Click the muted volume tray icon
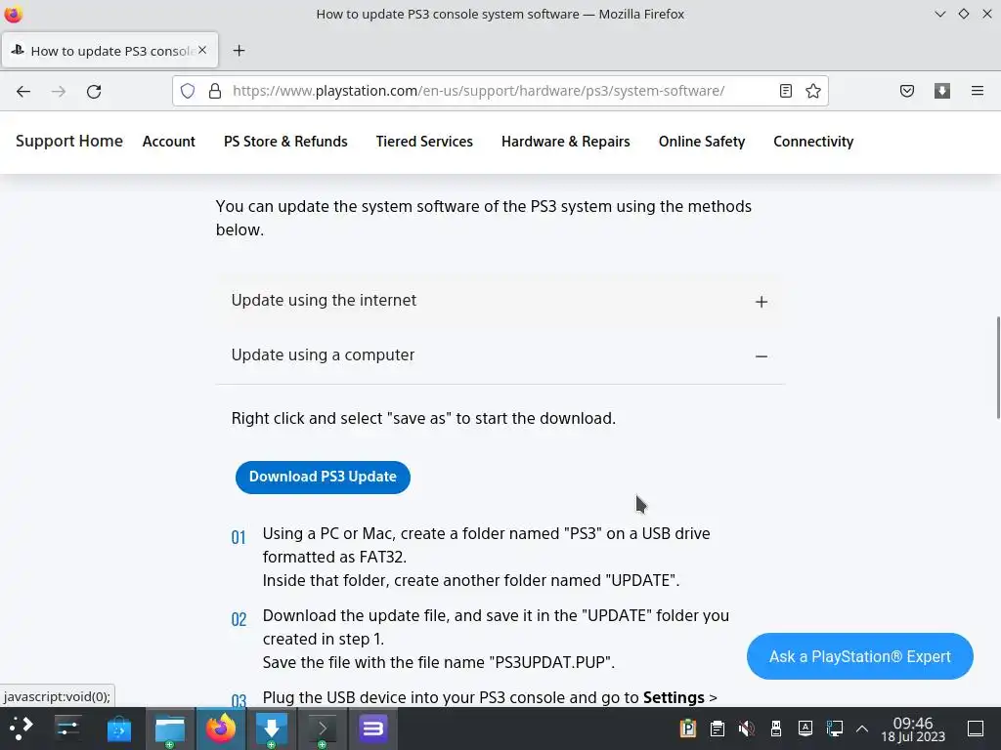1001x750 pixels. (x=746, y=729)
